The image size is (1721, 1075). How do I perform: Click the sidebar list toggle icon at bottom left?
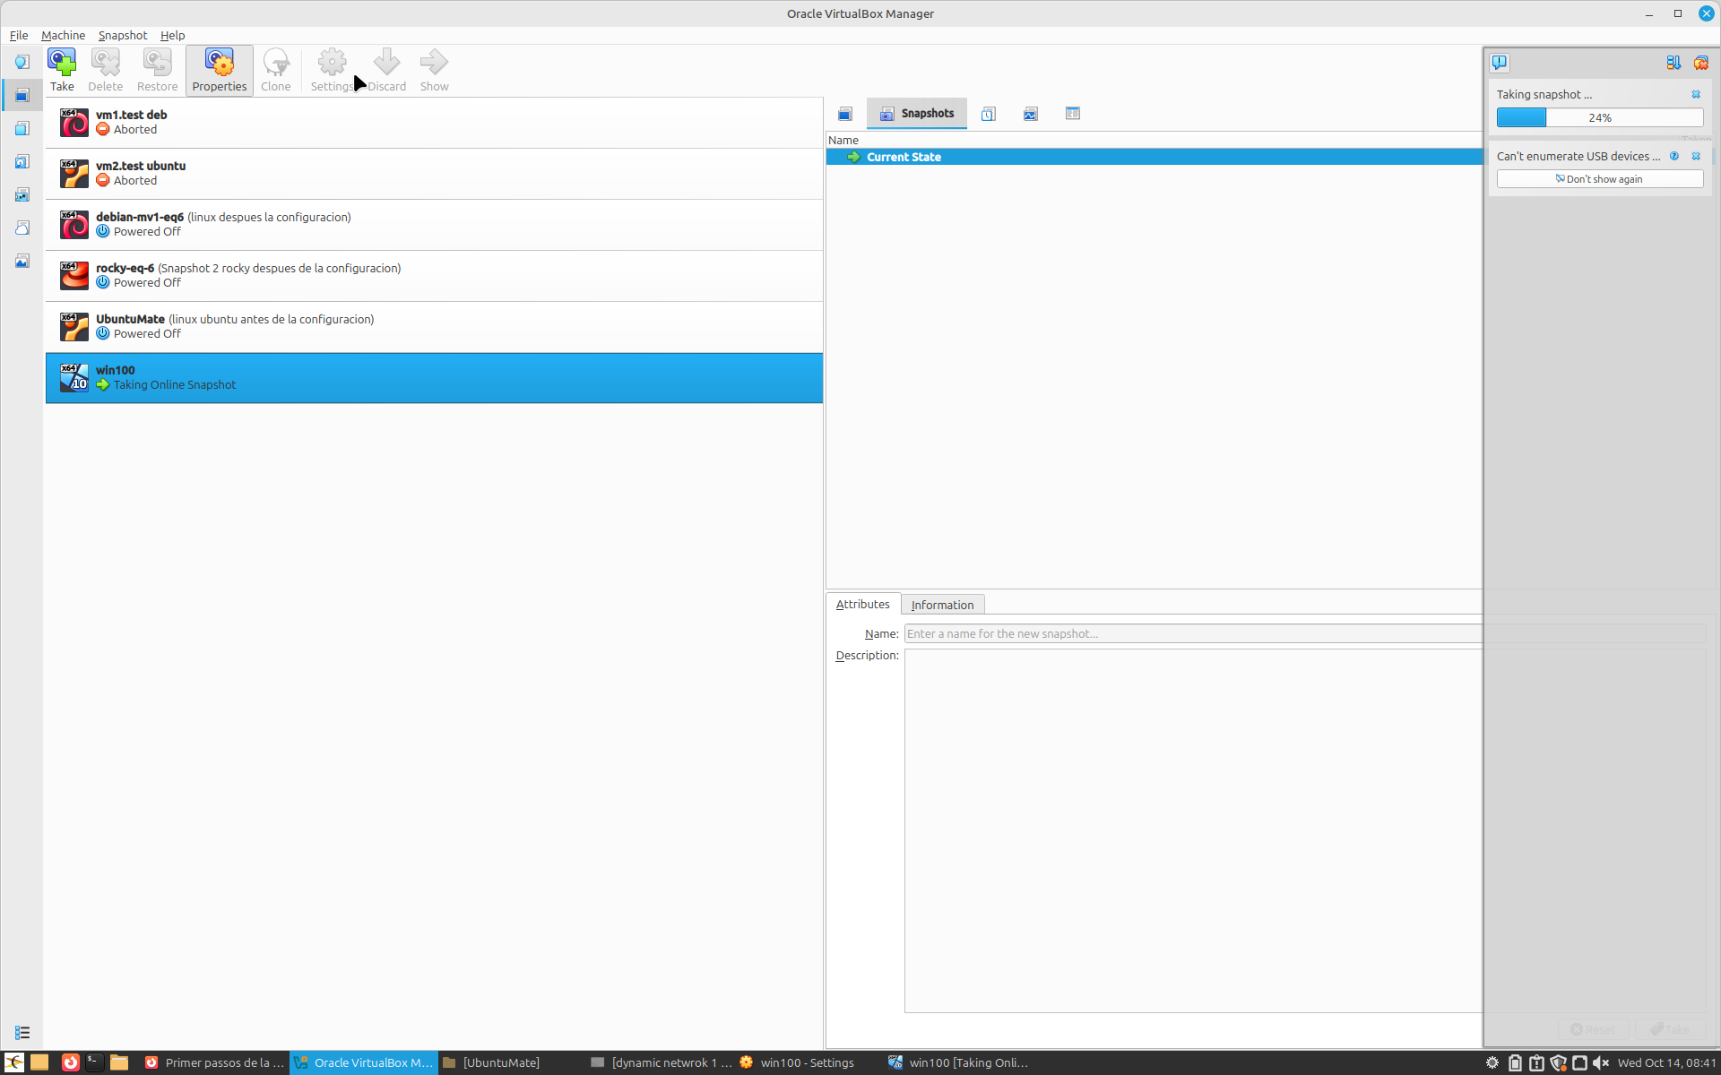22,1033
